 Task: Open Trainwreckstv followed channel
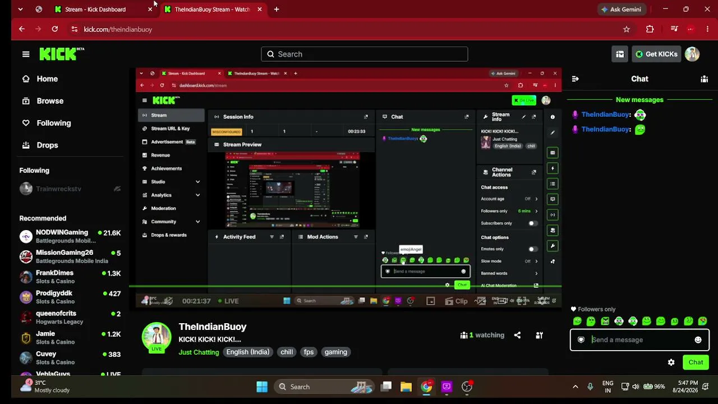[x=70, y=189]
